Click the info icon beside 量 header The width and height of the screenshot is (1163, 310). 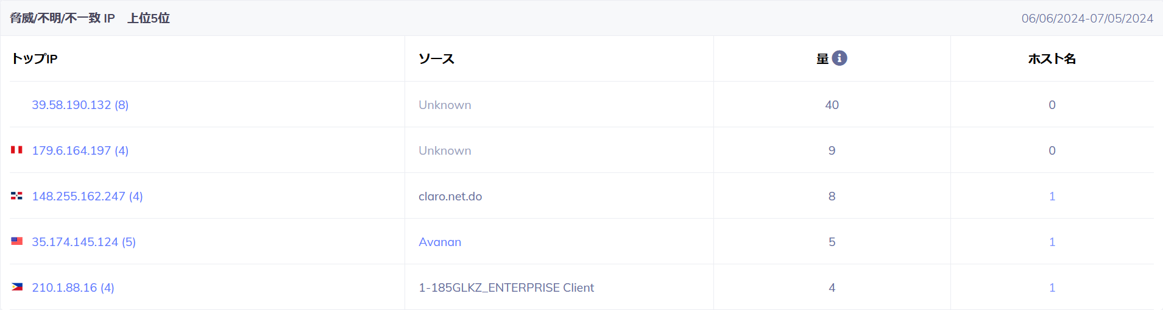[x=840, y=58]
